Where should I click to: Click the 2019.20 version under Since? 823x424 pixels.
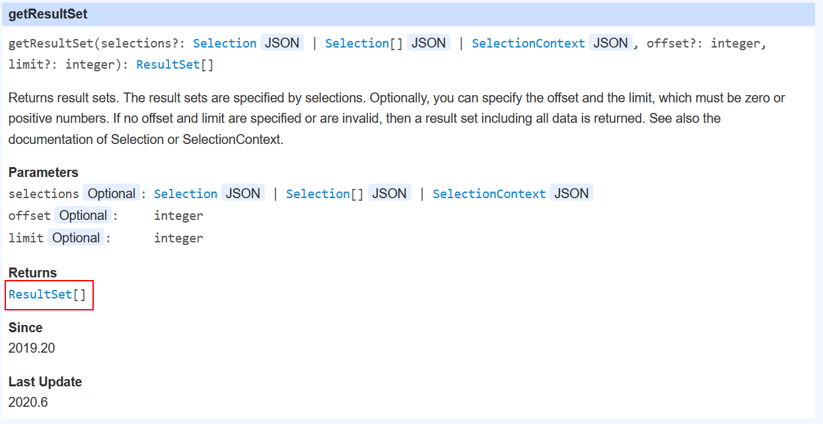[32, 348]
